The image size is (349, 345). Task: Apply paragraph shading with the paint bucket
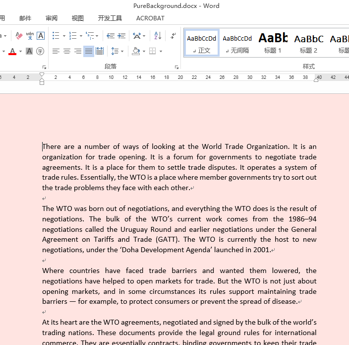(x=136, y=51)
